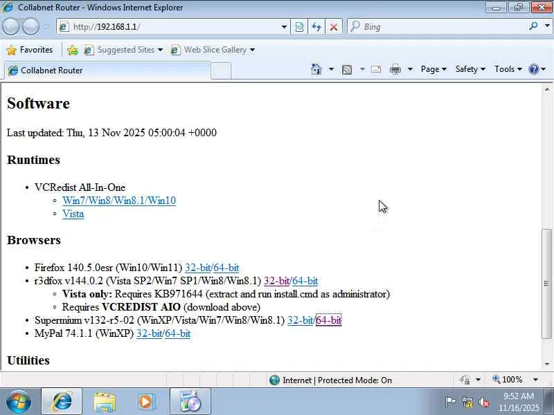The height and width of the screenshot is (415, 554).
Task: Open Web Slice Gallery dropdown
Action: pyautogui.click(x=213, y=50)
